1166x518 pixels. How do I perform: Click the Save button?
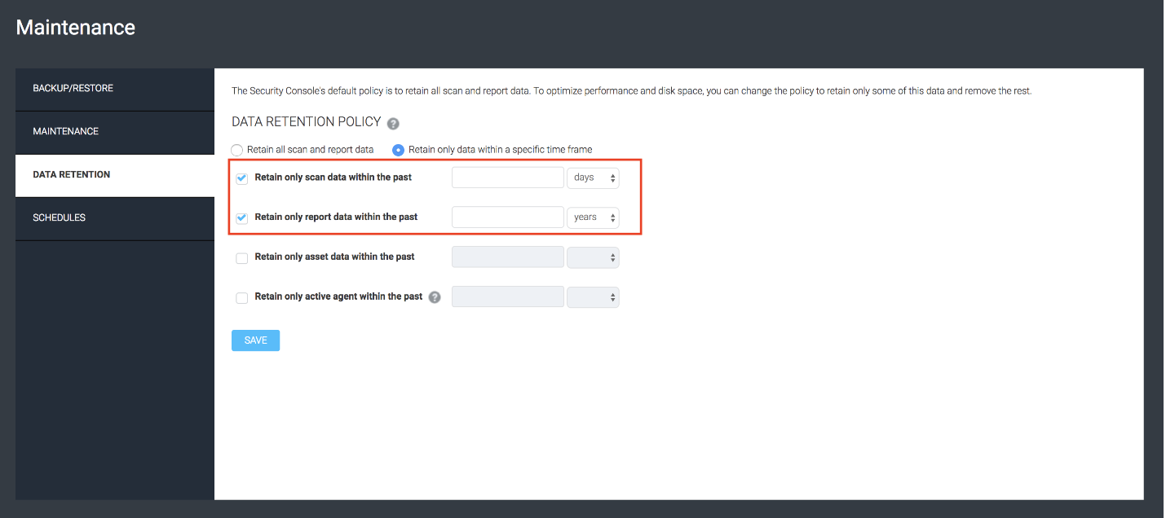pyautogui.click(x=255, y=340)
